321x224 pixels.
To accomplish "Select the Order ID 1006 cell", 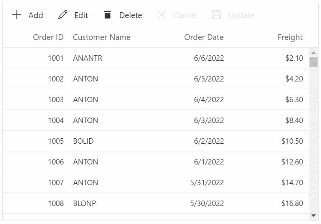I will pyautogui.click(x=56, y=162).
